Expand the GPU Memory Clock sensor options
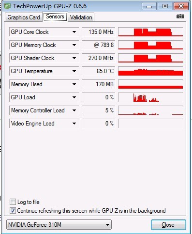Viewport: 192px width, 234px height. pos(74,45)
